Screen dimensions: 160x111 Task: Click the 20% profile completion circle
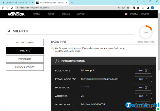point(146,32)
